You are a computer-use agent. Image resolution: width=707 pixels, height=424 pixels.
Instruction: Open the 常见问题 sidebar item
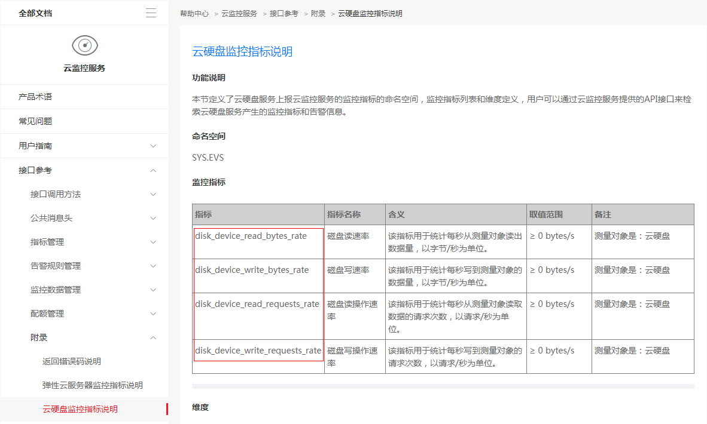(x=84, y=121)
